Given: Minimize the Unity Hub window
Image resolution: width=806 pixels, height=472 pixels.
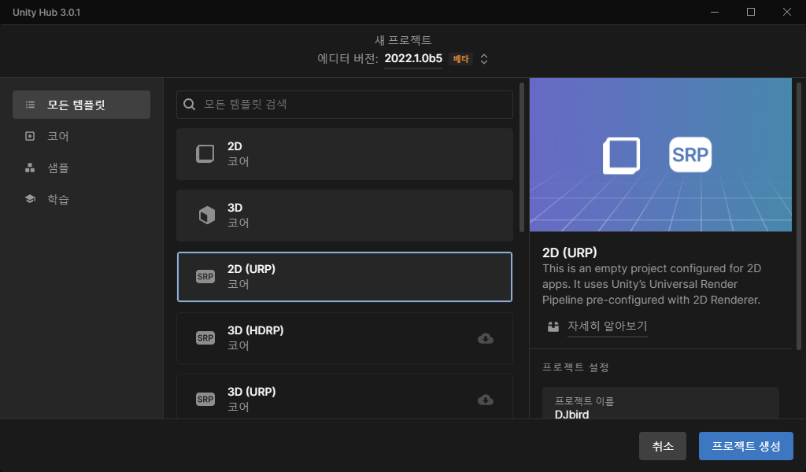Looking at the screenshot, I should [715, 12].
